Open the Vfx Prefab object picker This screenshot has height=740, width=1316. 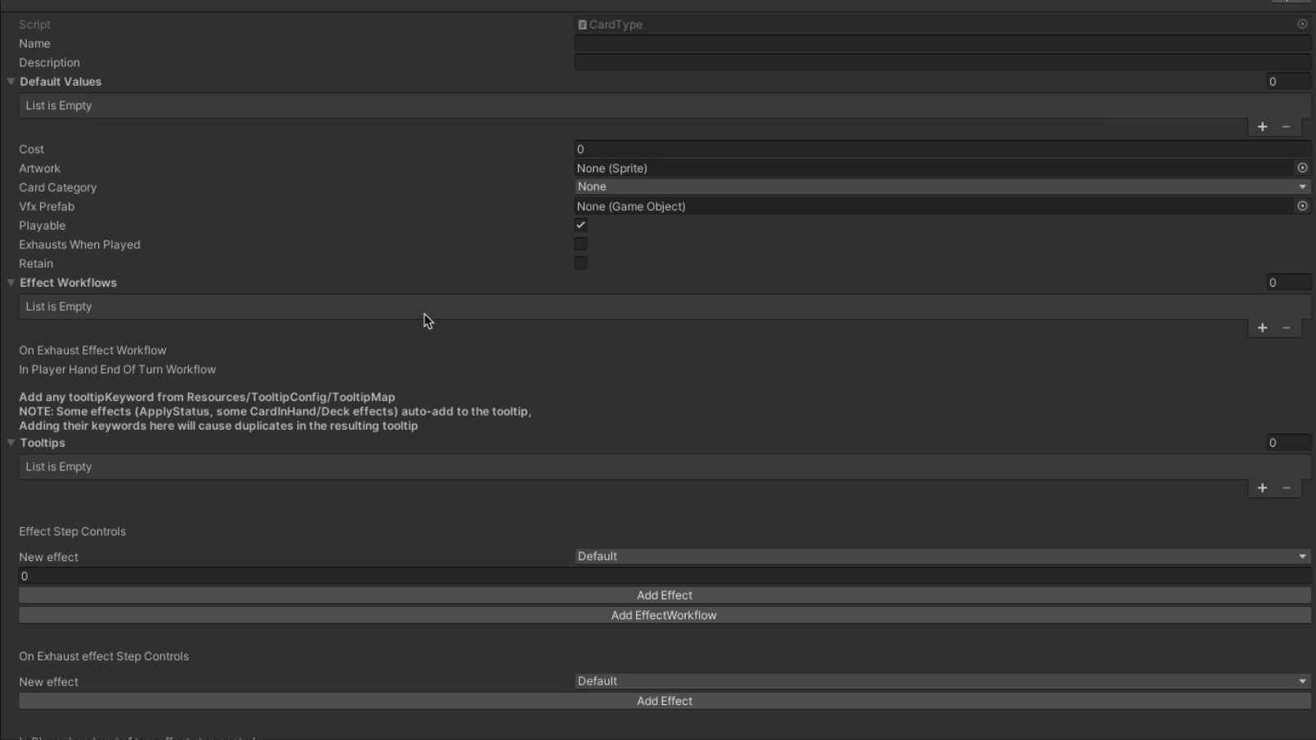point(1302,207)
